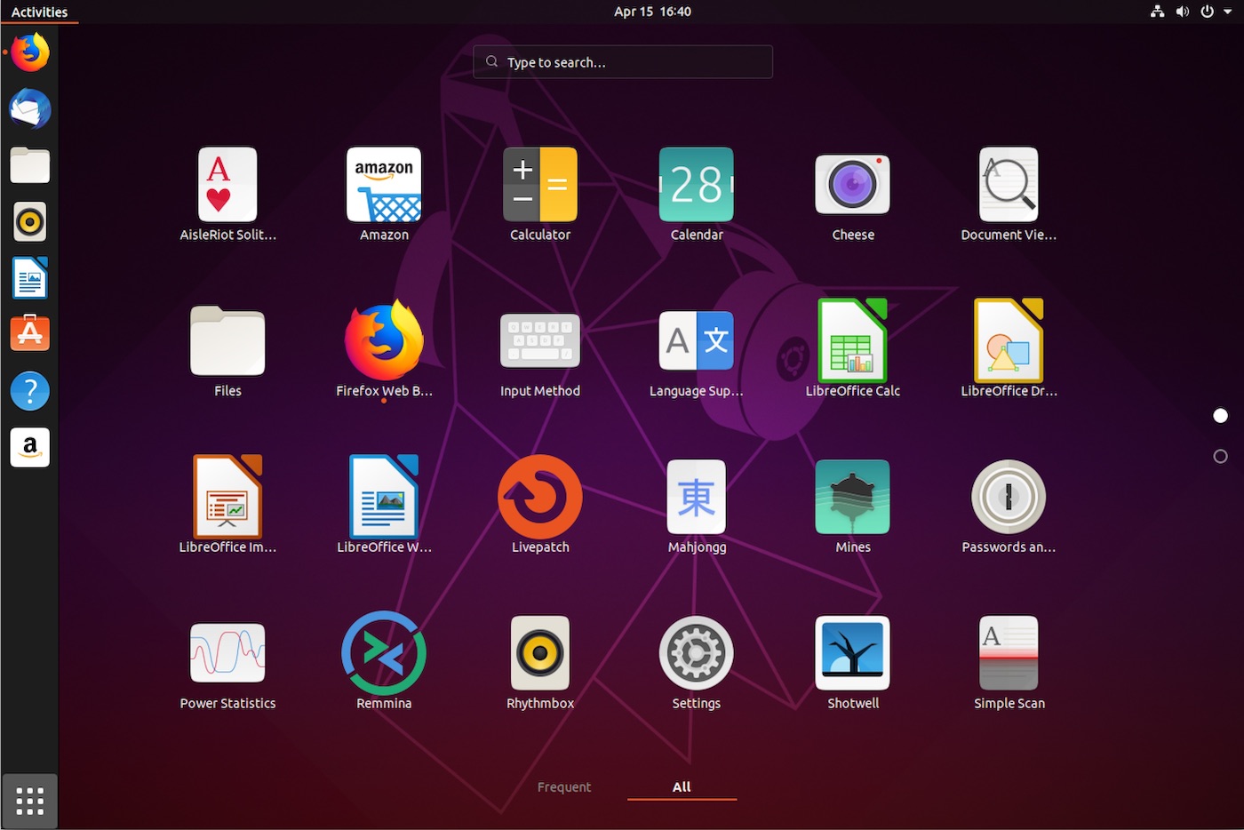Image resolution: width=1244 pixels, height=830 pixels.
Task: Open the Livepatch app
Action: (x=539, y=498)
